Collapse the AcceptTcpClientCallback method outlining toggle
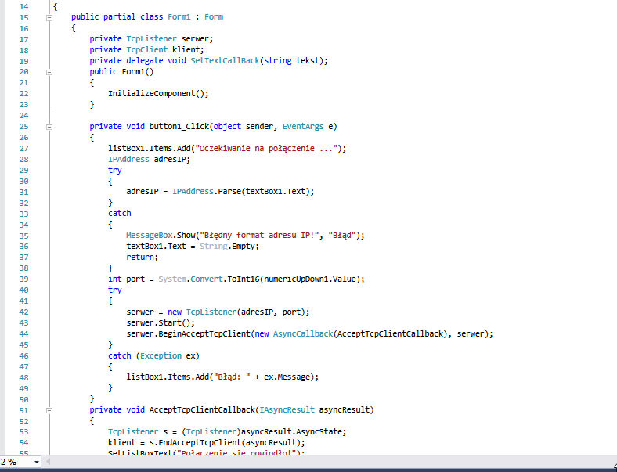Viewport: 617px width, 472px height. pos(49,410)
